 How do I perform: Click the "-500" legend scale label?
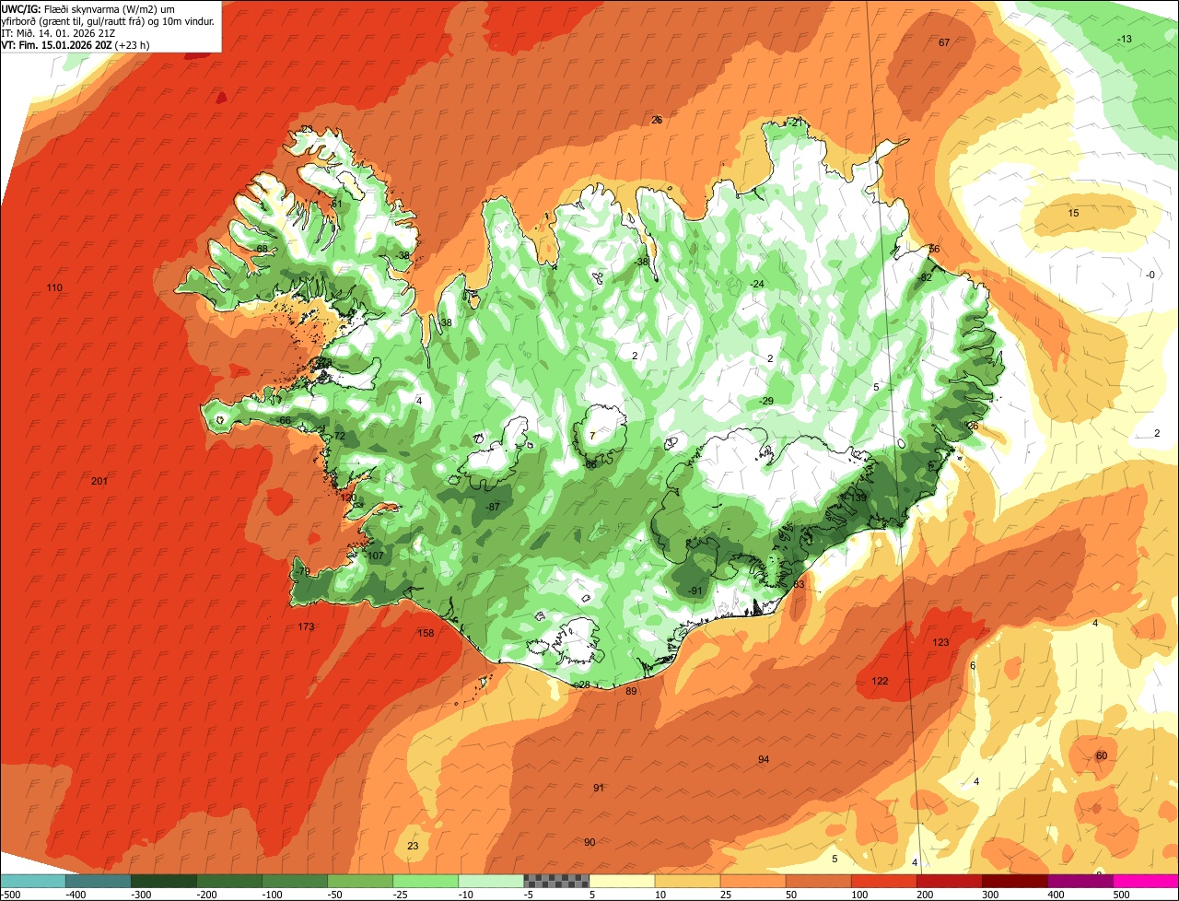[x=12, y=895]
